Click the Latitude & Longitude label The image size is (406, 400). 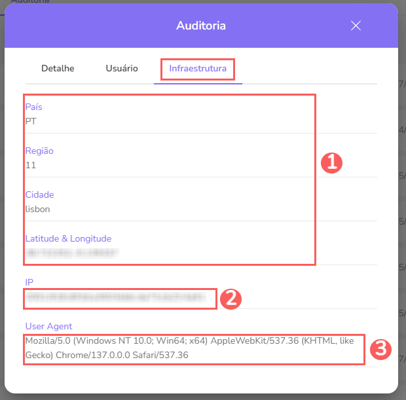click(x=68, y=239)
